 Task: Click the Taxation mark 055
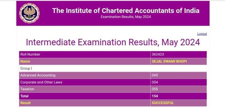(155, 89)
